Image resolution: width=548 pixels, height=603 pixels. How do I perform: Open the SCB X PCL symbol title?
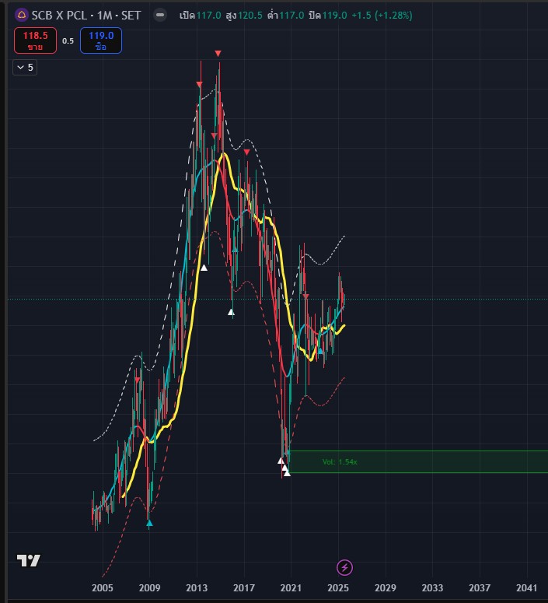[86, 16]
